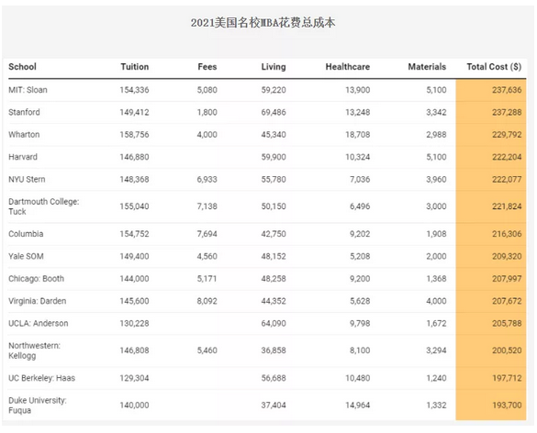The image size is (537, 433).
Task: Click Stanford materials value 3,342
Action: point(436,112)
